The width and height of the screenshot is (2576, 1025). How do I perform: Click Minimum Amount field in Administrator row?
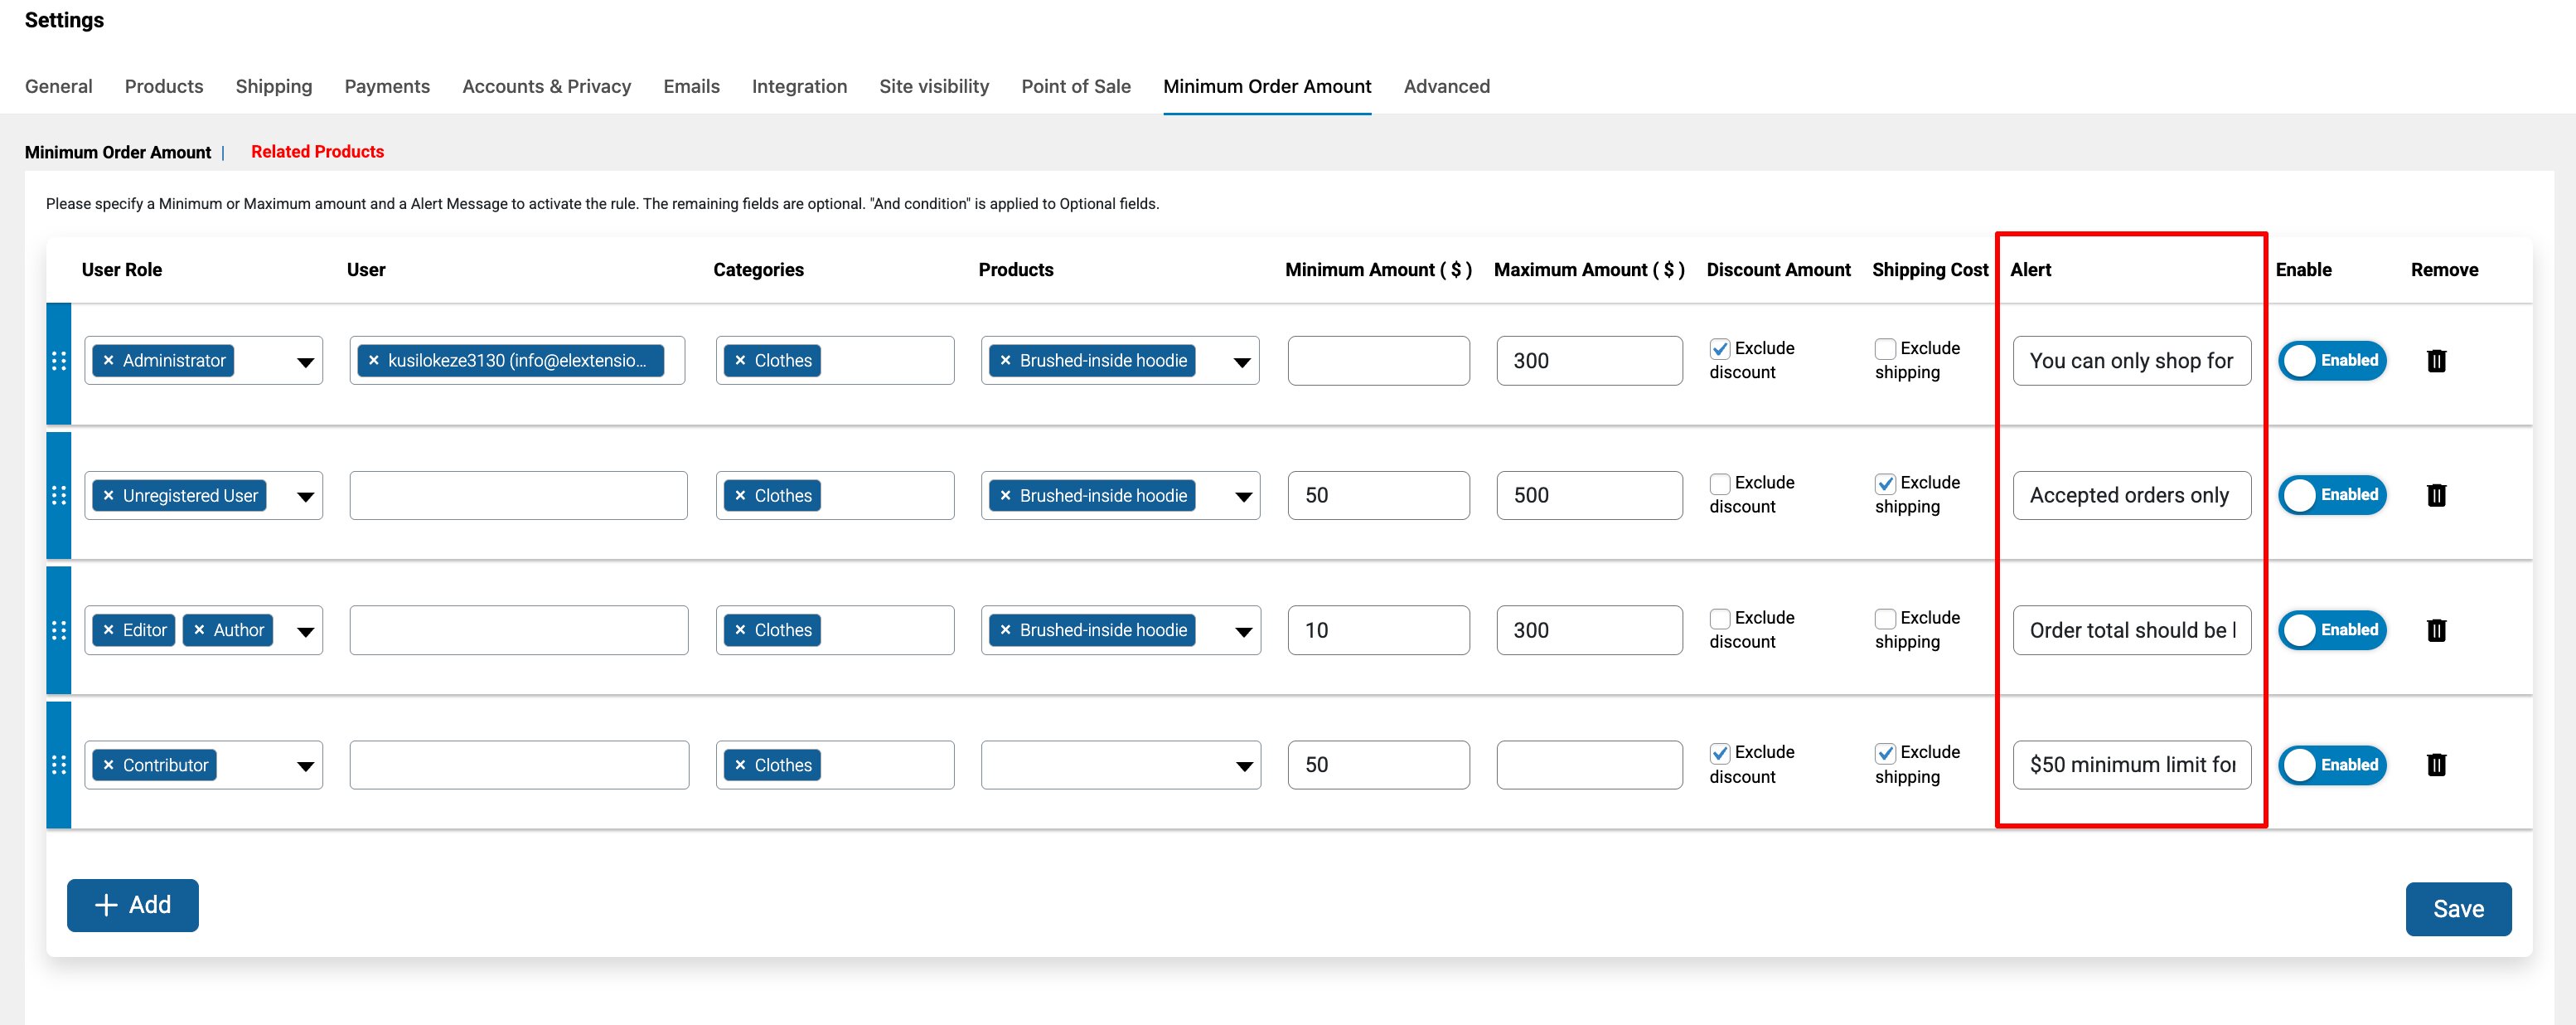pos(1378,361)
